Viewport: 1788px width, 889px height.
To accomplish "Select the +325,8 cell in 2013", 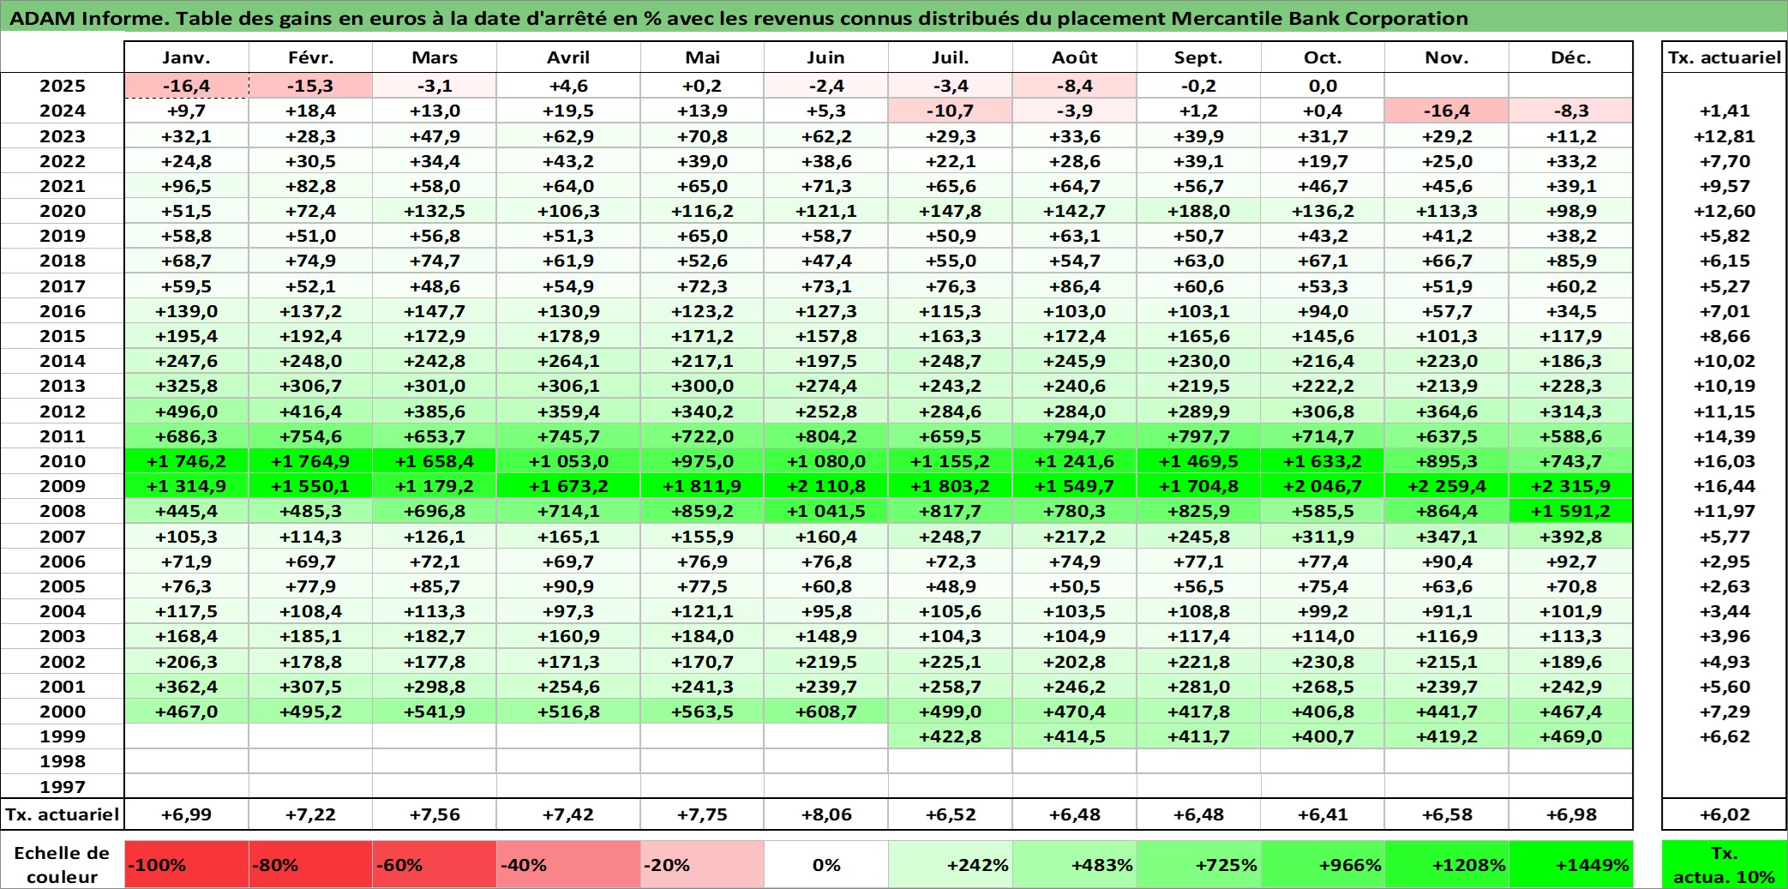I will coord(187,386).
